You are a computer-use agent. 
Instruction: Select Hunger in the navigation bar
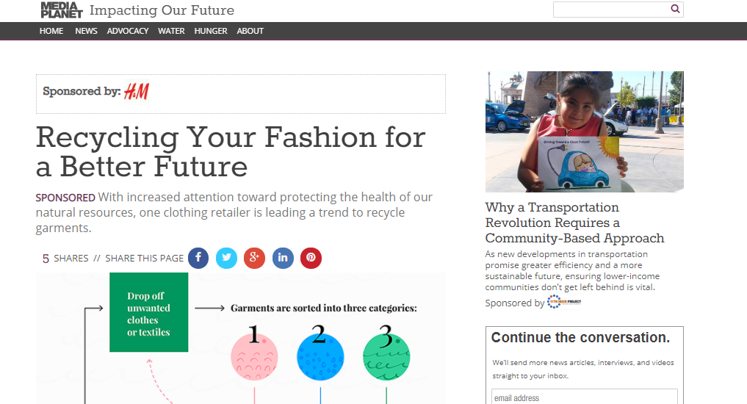coord(211,31)
